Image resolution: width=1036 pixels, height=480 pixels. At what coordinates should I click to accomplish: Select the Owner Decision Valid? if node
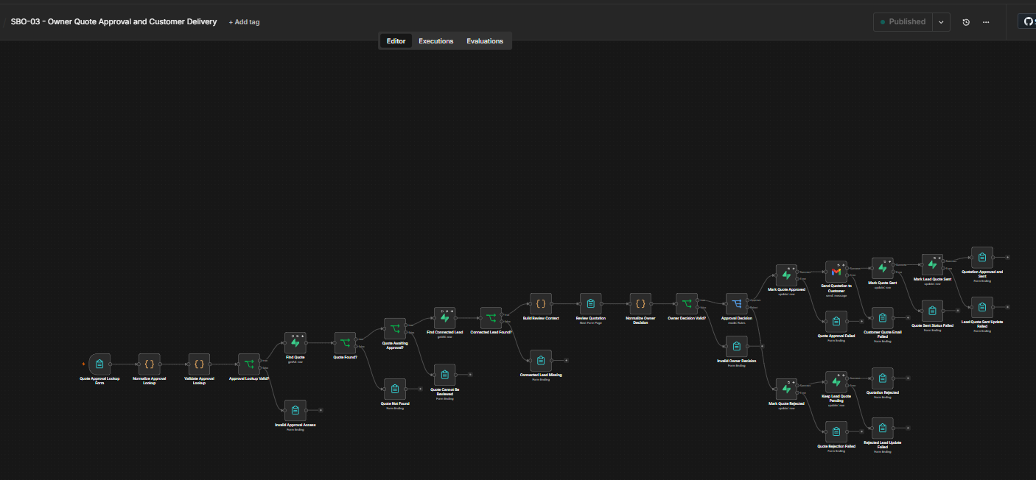(687, 304)
